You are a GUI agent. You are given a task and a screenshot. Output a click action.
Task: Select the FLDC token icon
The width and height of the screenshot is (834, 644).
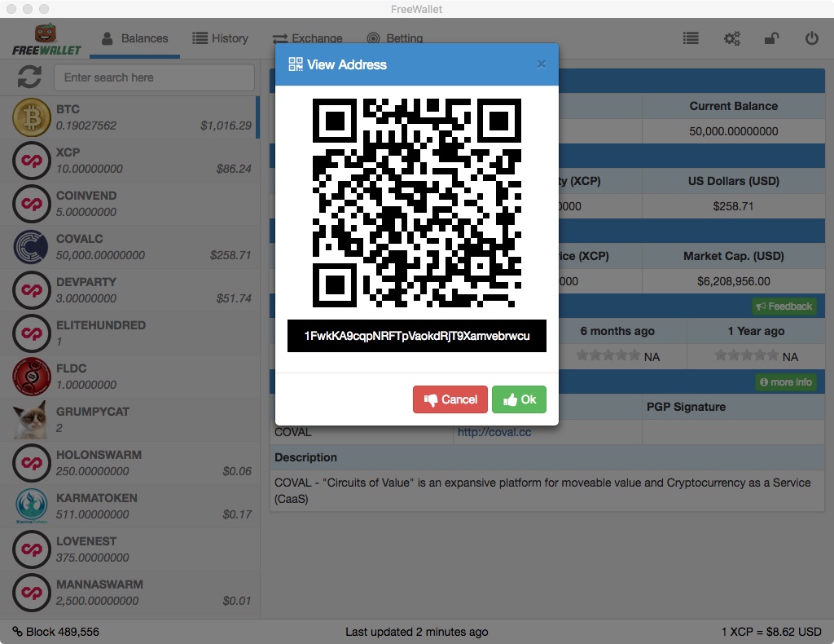32,377
